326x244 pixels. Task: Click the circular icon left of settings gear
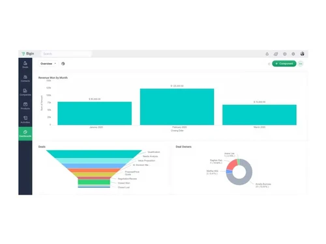285,54
